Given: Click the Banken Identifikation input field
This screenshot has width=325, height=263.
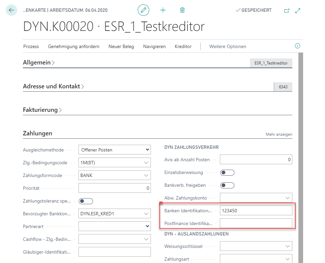Looking at the screenshot, I should click(256, 211).
